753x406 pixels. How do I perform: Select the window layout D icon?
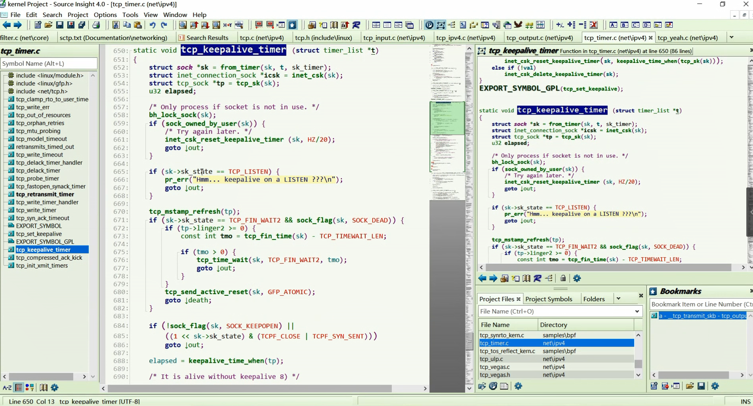(646, 25)
